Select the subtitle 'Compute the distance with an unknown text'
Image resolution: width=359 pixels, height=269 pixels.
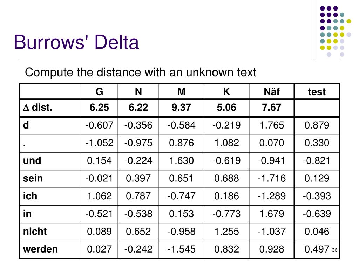coord(141,73)
